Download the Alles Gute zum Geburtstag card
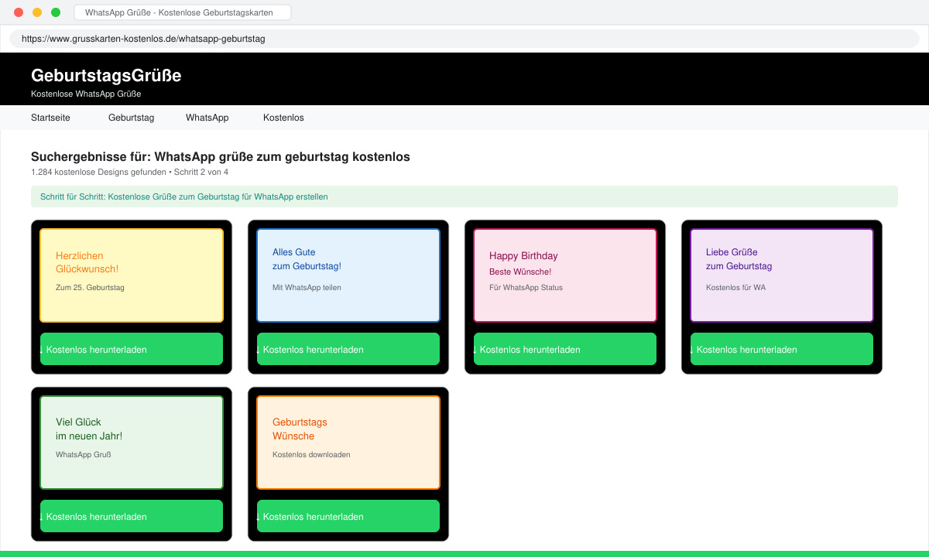Image resolution: width=929 pixels, height=557 pixels. click(x=348, y=349)
